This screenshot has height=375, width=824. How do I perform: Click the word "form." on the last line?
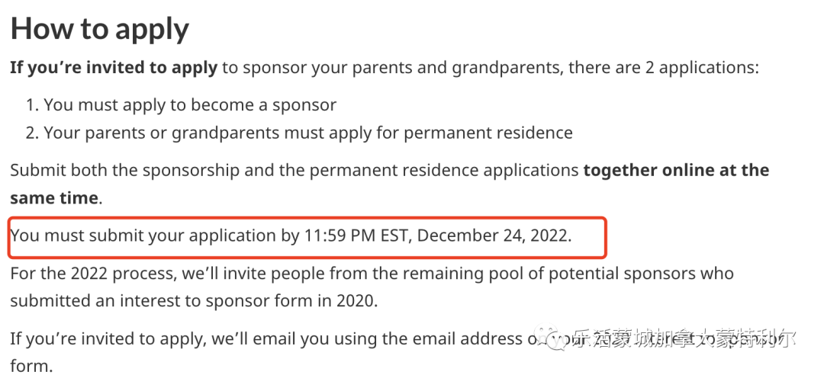point(31,366)
